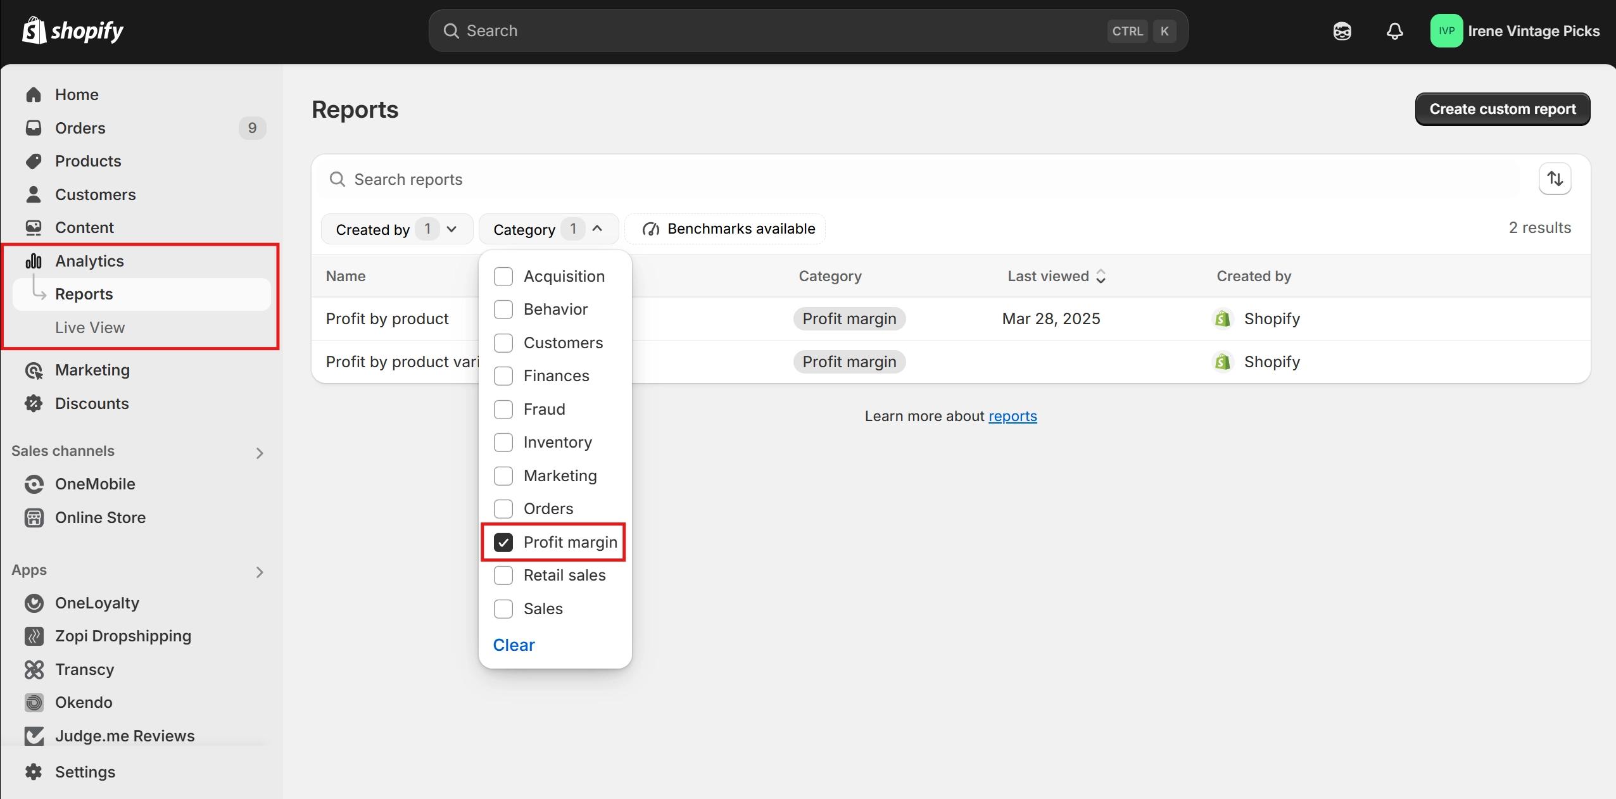Click the Settings gear icon
This screenshot has height=799, width=1616.
click(x=34, y=772)
